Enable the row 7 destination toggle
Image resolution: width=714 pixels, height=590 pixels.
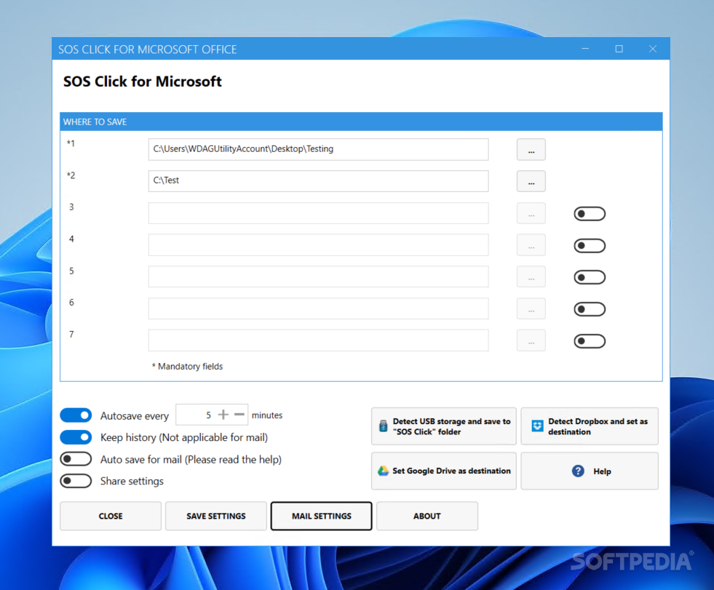point(590,341)
